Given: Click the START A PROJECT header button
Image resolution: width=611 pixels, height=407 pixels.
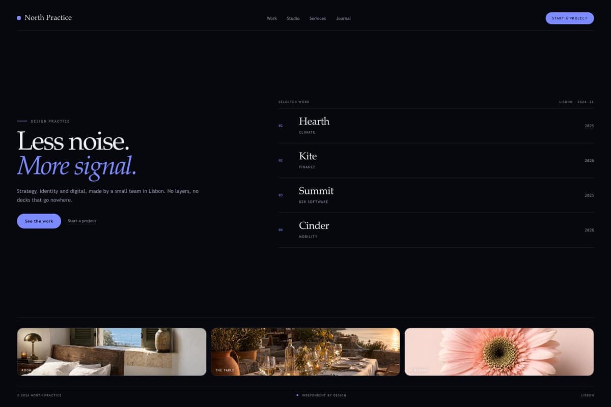Looking at the screenshot, I should click(x=570, y=18).
